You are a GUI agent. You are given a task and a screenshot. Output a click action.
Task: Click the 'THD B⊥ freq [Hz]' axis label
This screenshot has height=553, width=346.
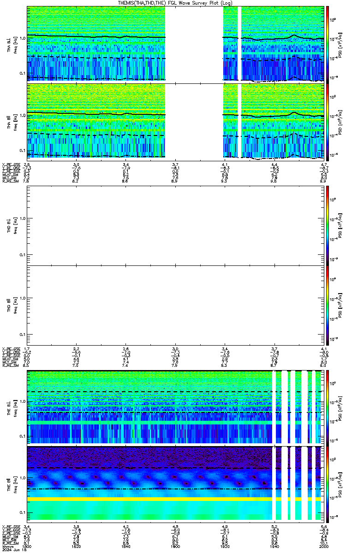click(12, 225)
